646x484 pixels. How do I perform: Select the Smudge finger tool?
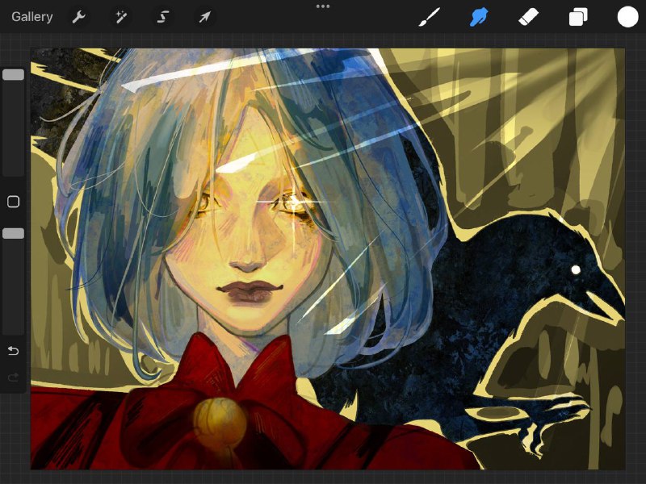[479, 17]
